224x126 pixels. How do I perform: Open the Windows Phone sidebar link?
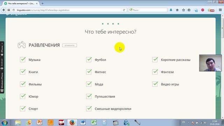(x=2, y=82)
